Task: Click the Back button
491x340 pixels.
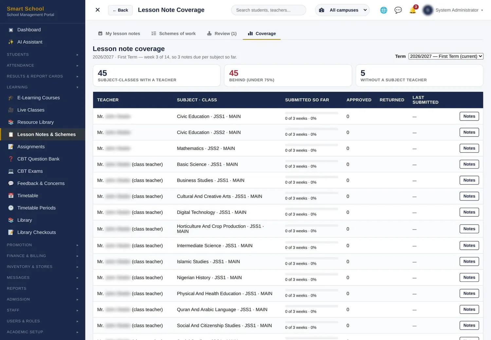Action: pos(120,10)
